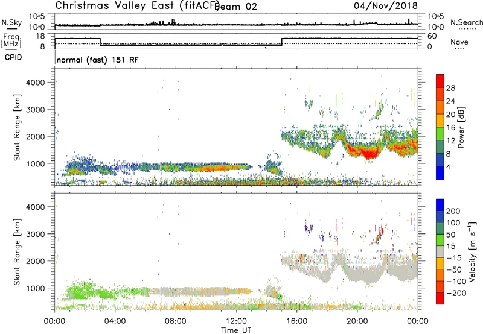The height and width of the screenshot is (334, 483).
Task: Click the 'Power [dB]' color bar title
Action: point(461,127)
